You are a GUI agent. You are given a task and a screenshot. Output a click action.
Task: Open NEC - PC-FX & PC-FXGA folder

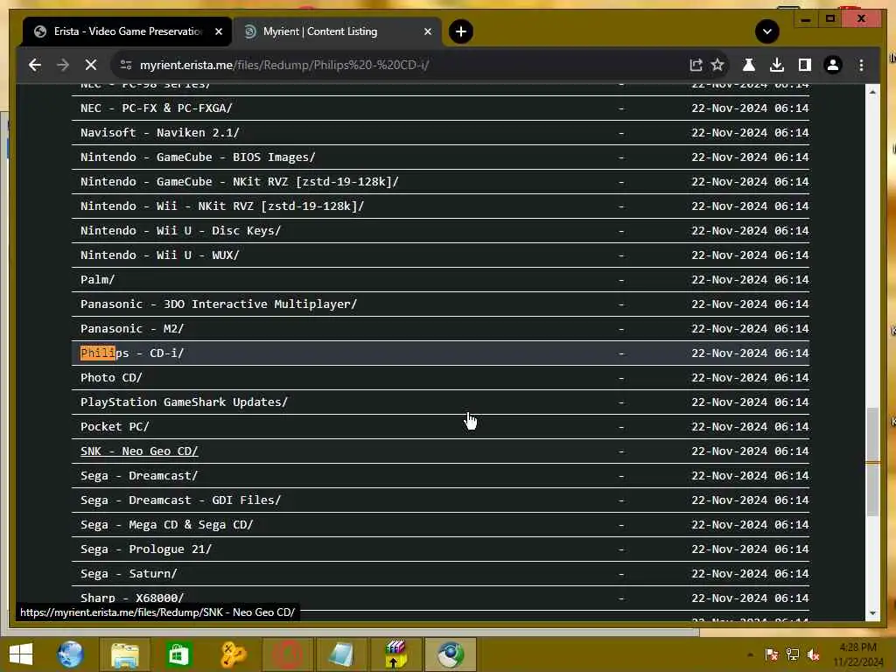pyautogui.click(x=156, y=108)
